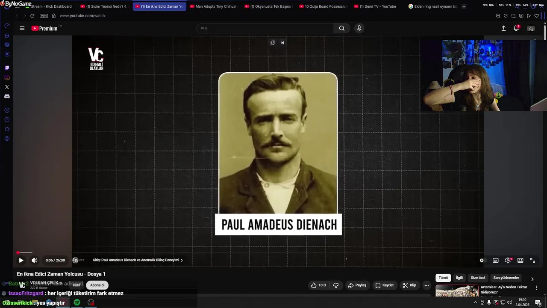Skip to next video icon above player
Screen dimensions: 547x308
pyautogui.click(x=282, y=43)
